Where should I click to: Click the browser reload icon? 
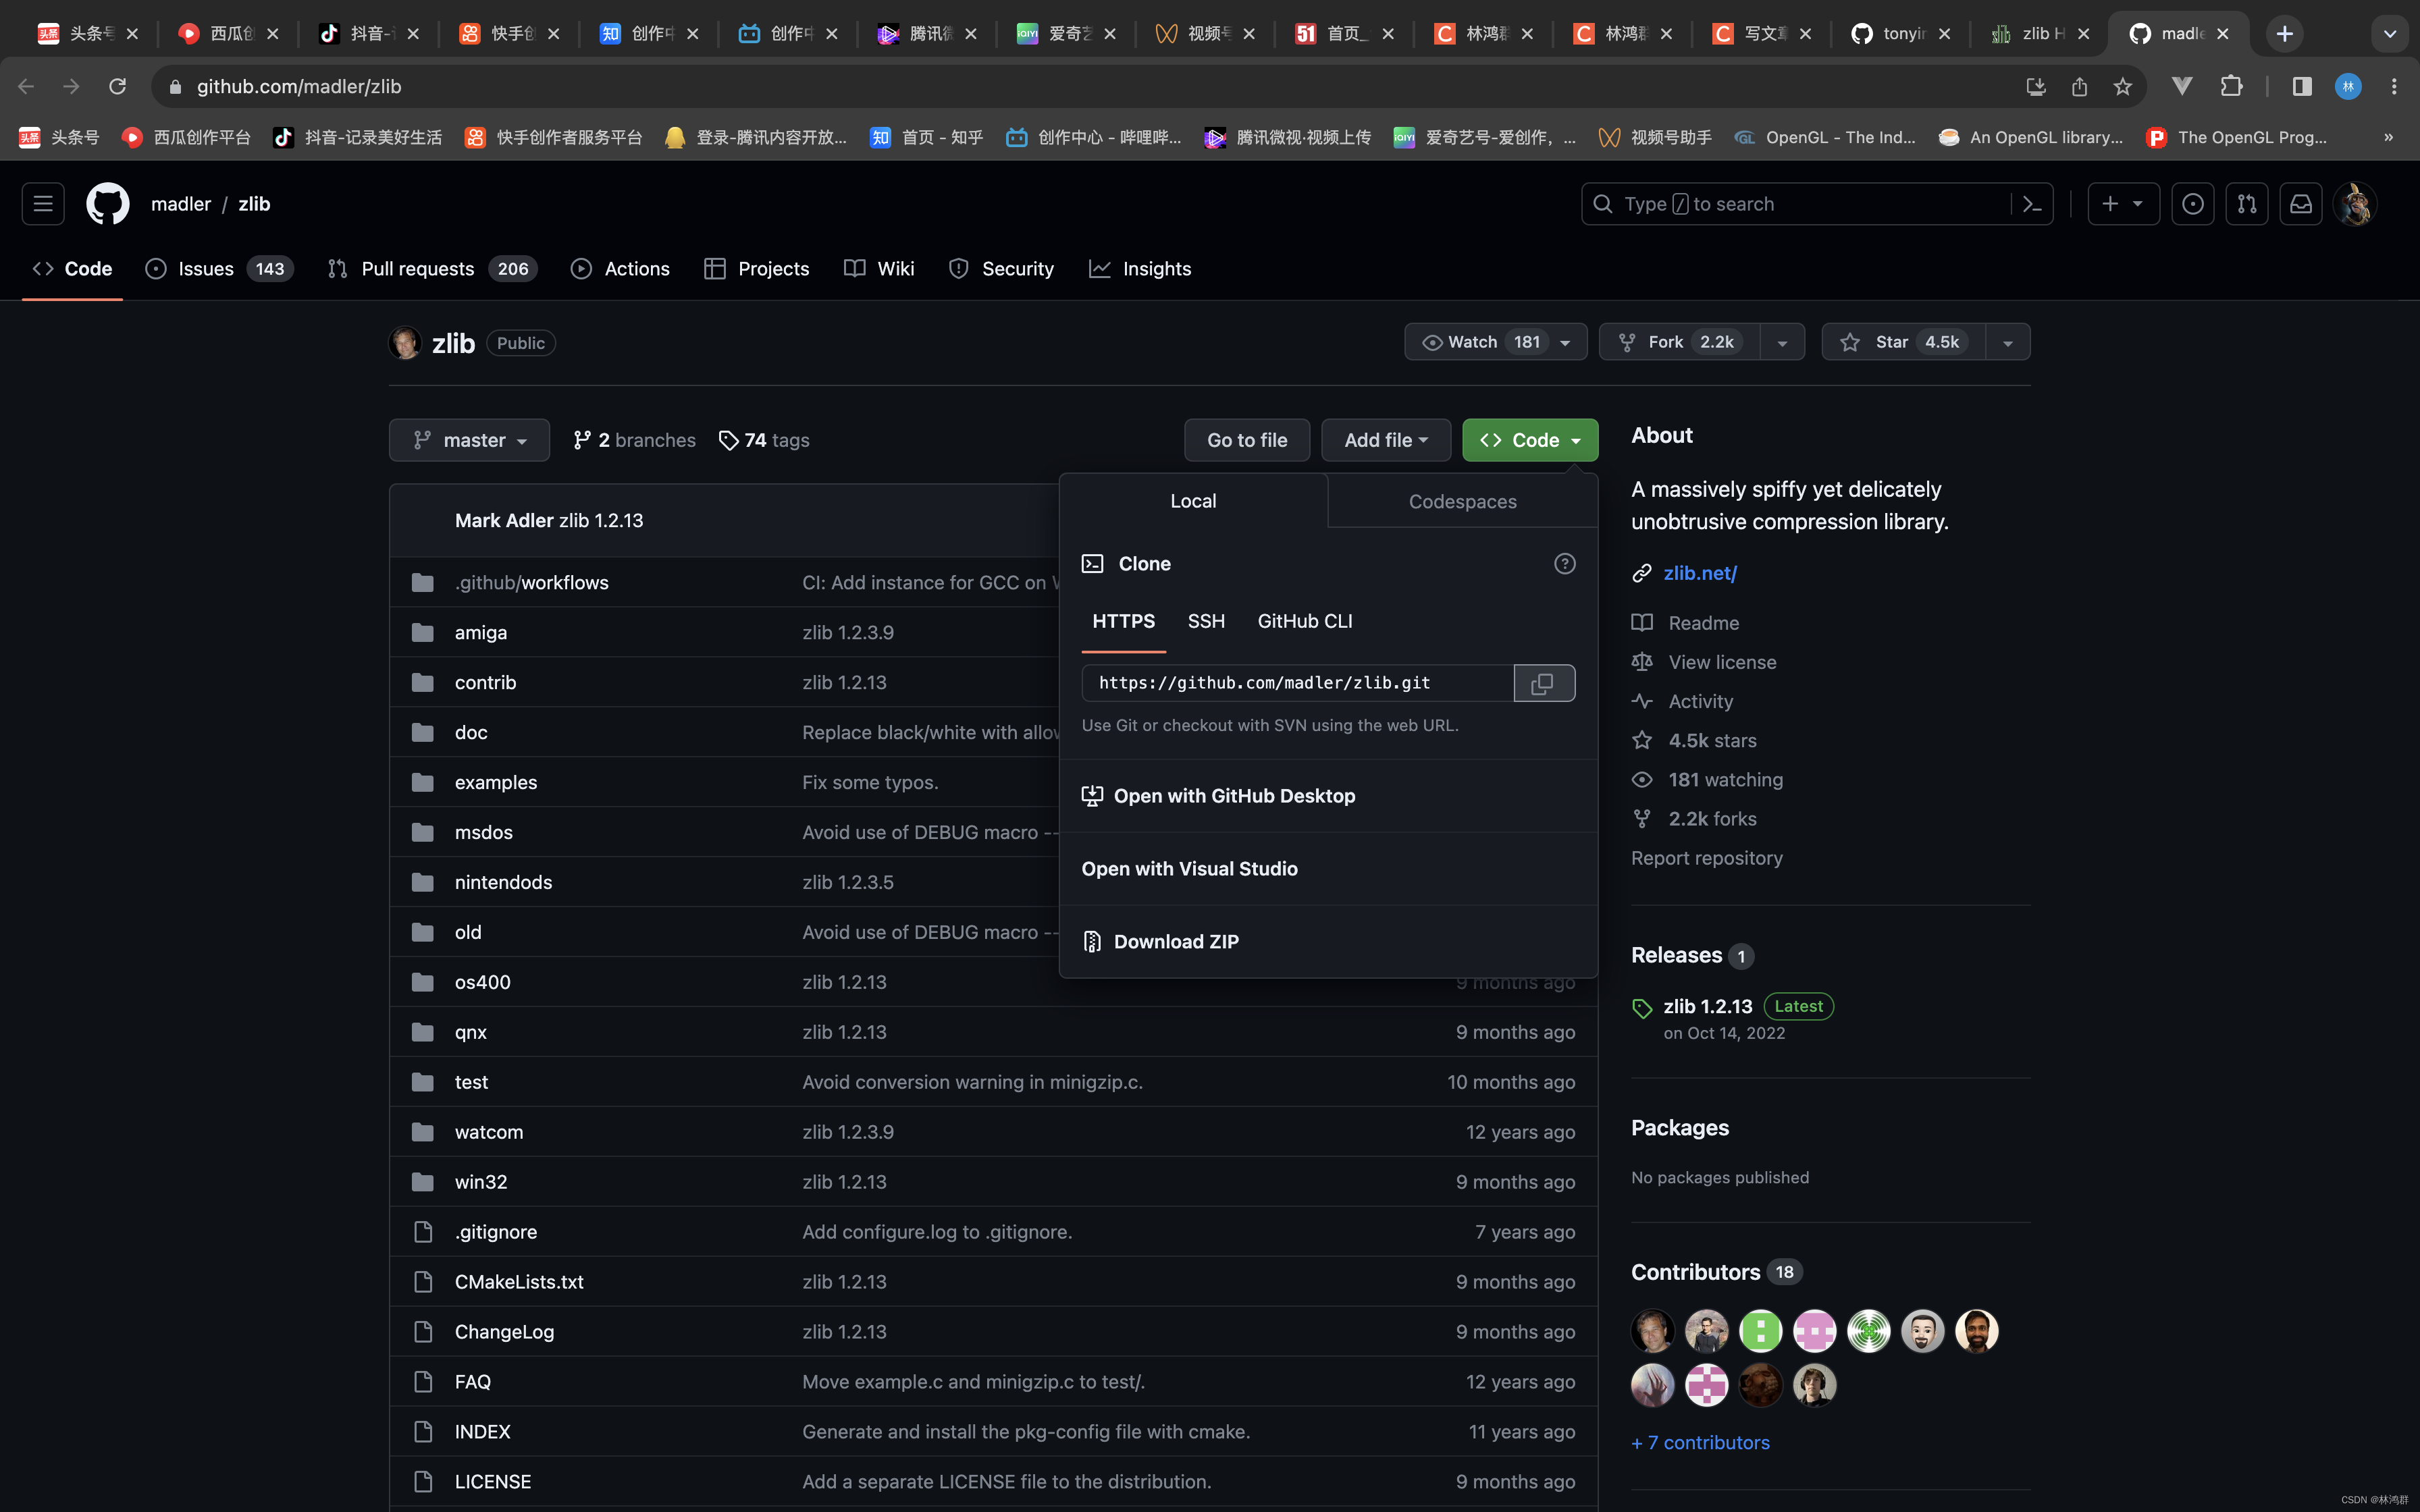[118, 87]
